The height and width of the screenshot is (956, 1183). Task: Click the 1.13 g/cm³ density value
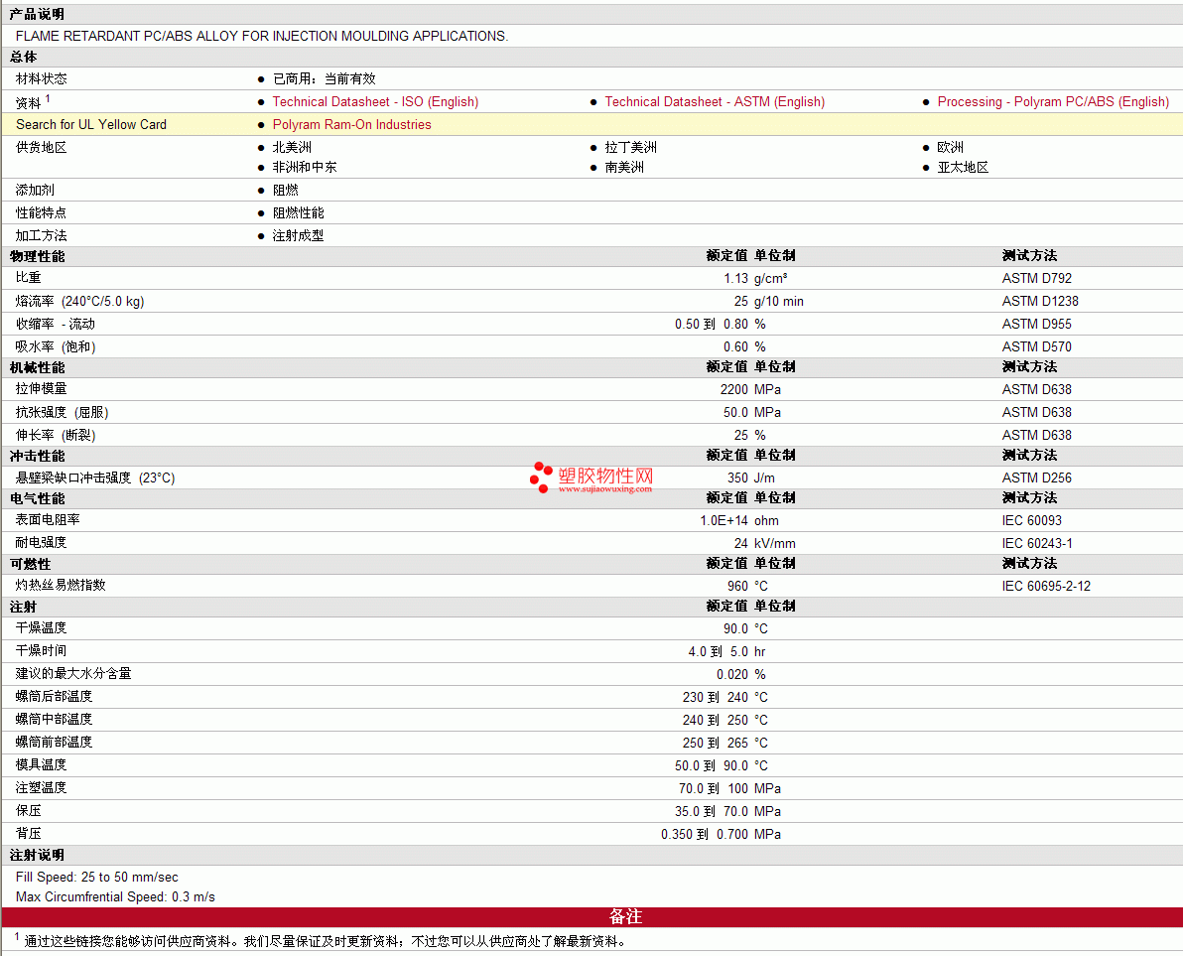[x=755, y=278]
